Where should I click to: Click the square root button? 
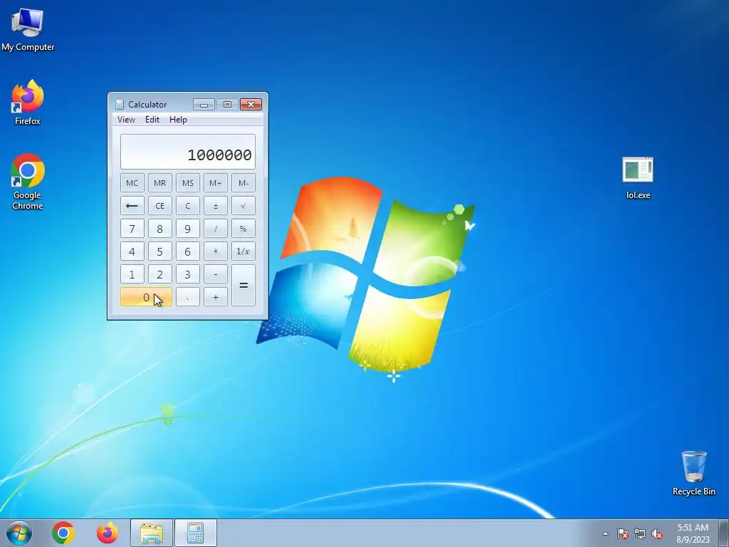pos(243,206)
